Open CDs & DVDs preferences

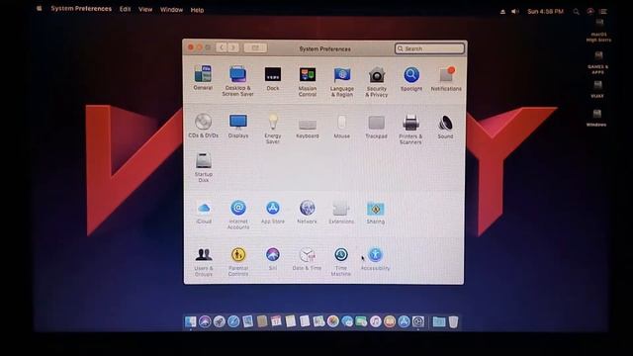(x=203, y=126)
